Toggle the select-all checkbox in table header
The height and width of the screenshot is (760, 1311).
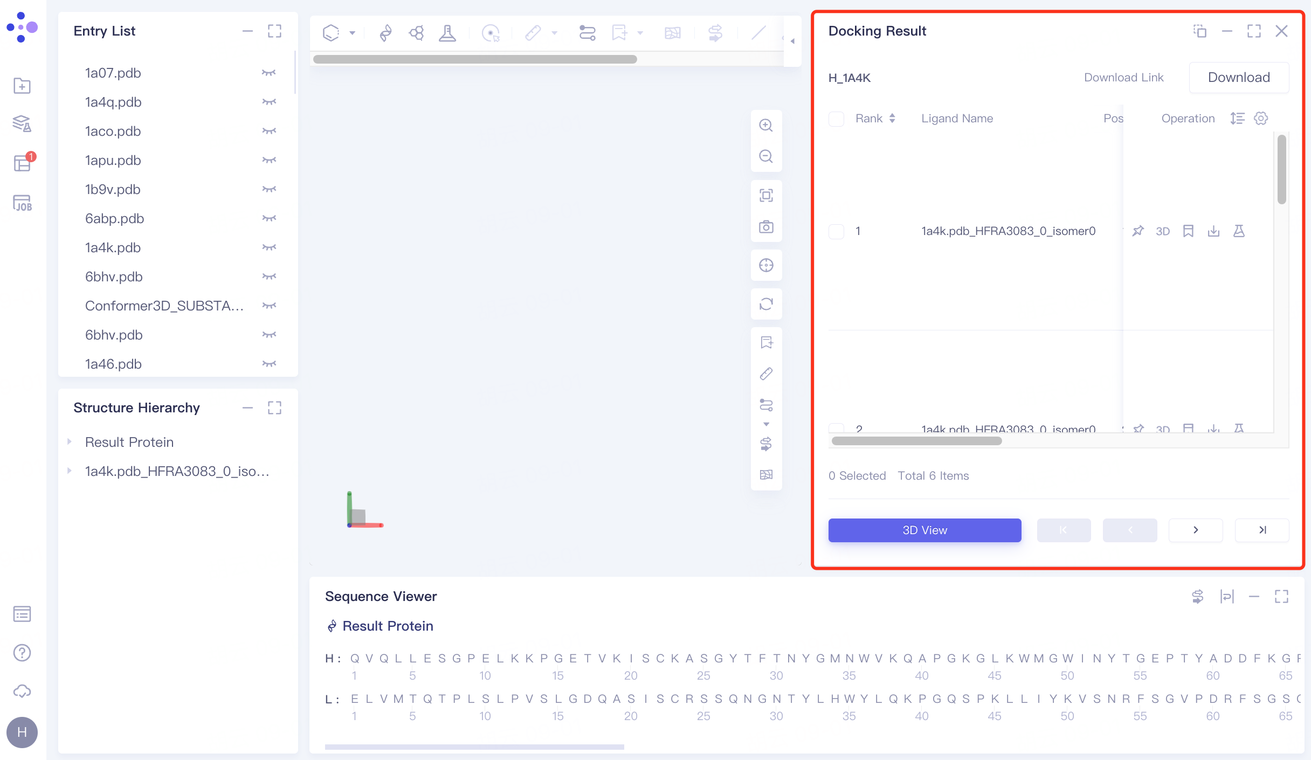click(x=836, y=119)
